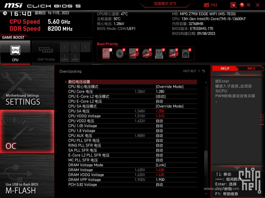
Task: Open the BIOS search icon
Action: click(x=233, y=5)
